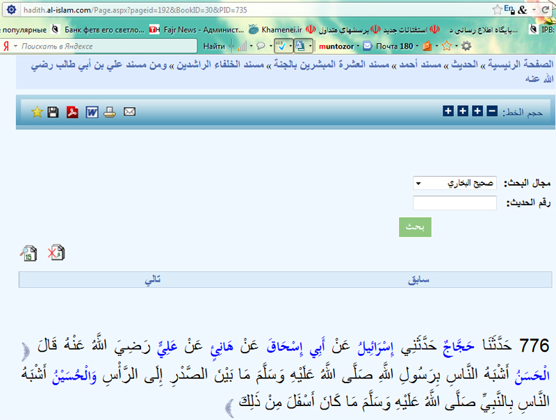This screenshot has height=420, width=556.
Task: Click narrator name أبي إسحاق link
Action: point(297,346)
